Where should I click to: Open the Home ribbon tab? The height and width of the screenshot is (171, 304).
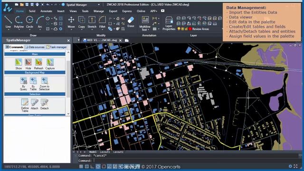(x=20, y=11)
